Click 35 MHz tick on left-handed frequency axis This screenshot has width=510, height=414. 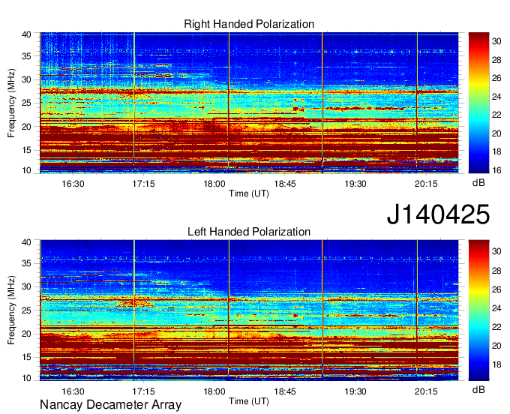pyautogui.click(x=26, y=263)
